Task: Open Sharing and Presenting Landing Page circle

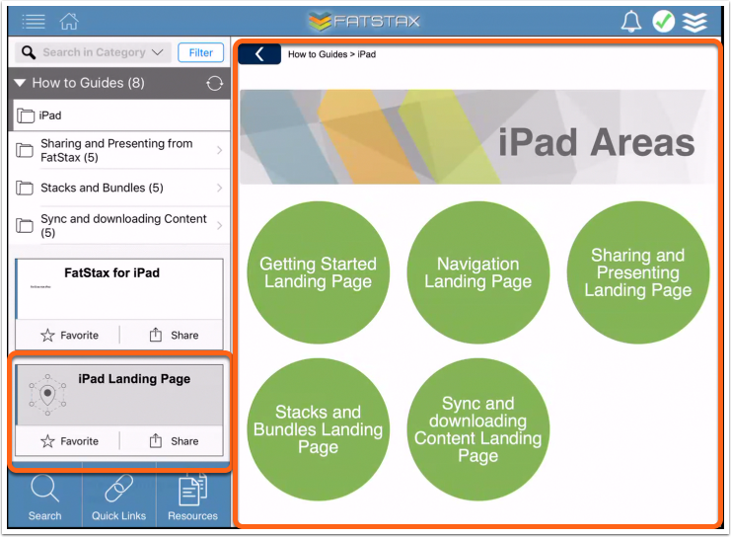Action: pyautogui.click(x=637, y=272)
